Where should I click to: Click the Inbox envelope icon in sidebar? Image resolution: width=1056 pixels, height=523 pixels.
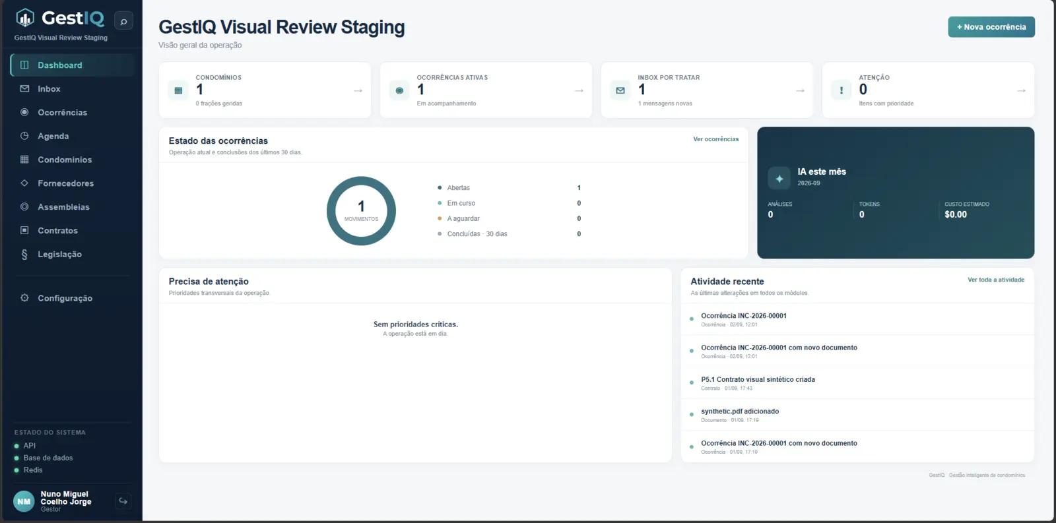point(24,88)
